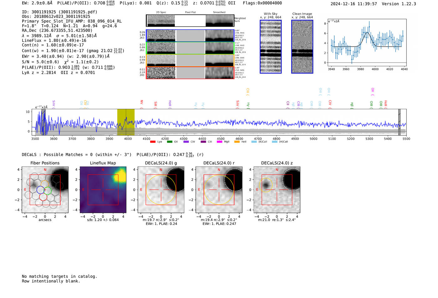Viewport: 438px width, 298px height.
Task: Click the (K)CaII light blue legend swatch
Action: coord(254,142)
